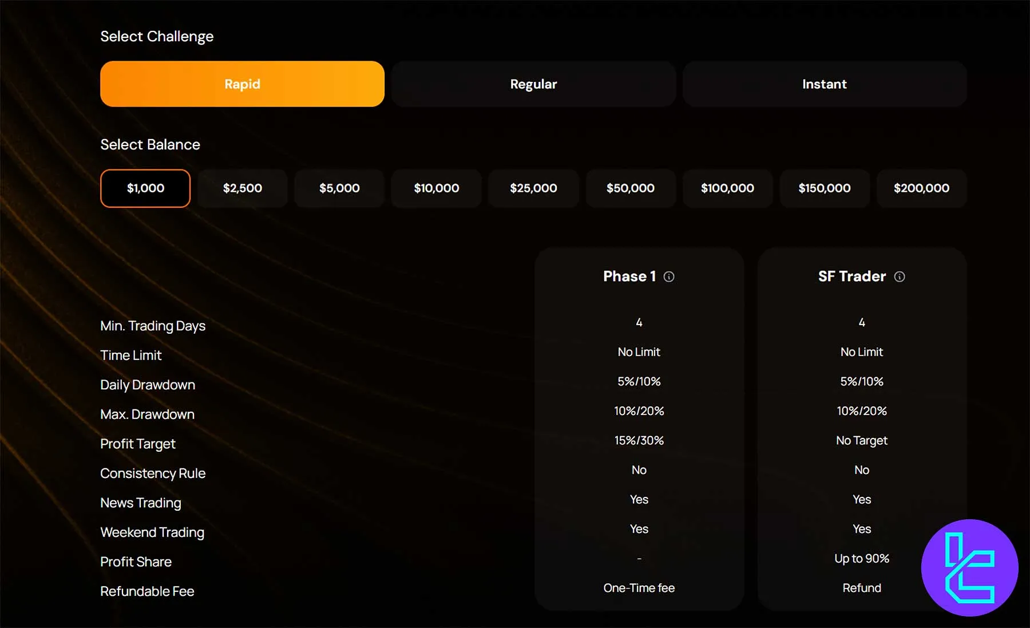Choose the $150,000 account balance
This screenshot has height=628, width=1030.
click(x=825, y=188)
